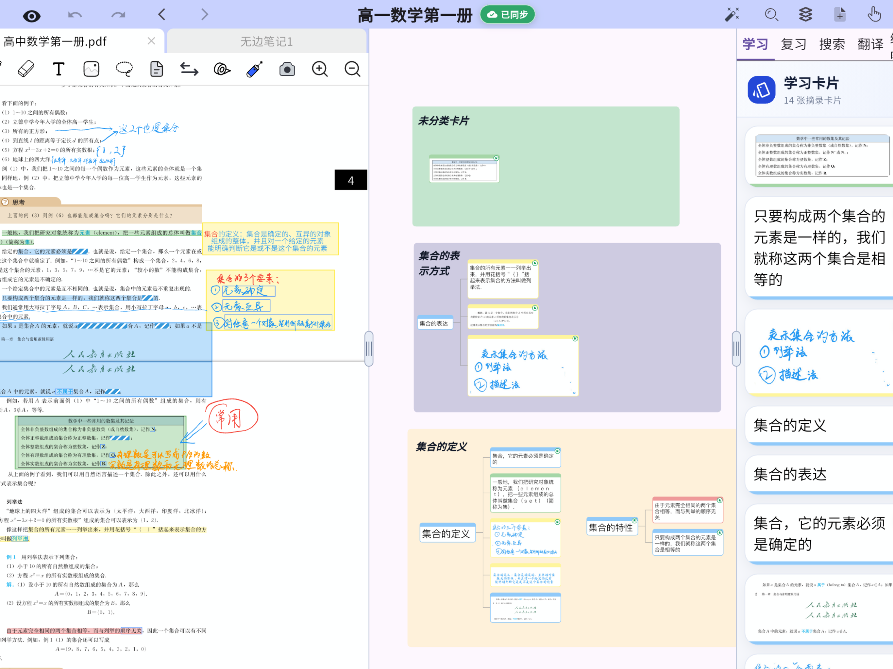Select the hand touch mode icon
This screenshot has width=893, height=669.
(874, 14)
